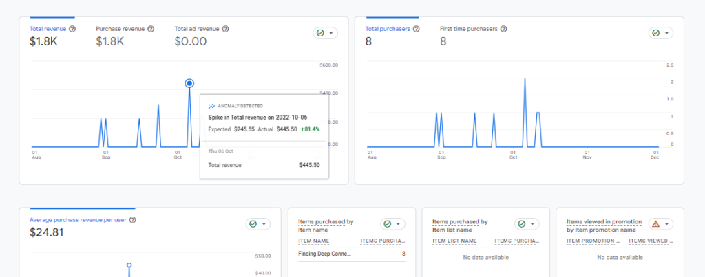Click the warning triangle on the promotion card
This screenshot has height=277, width=705.
tap(655, 224)
